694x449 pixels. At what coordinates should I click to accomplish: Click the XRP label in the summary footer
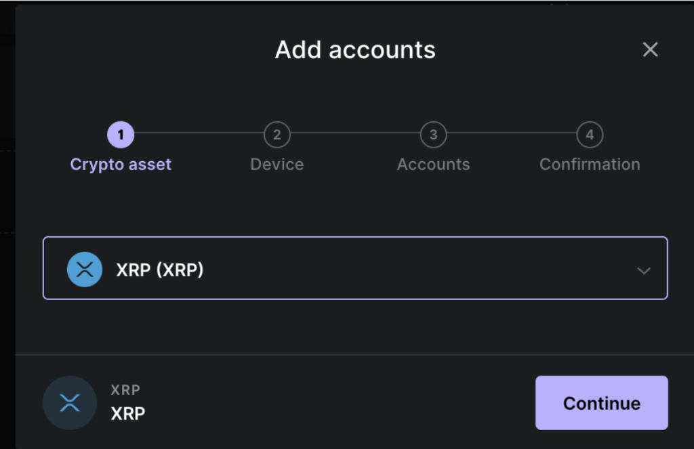pos(127,414)
